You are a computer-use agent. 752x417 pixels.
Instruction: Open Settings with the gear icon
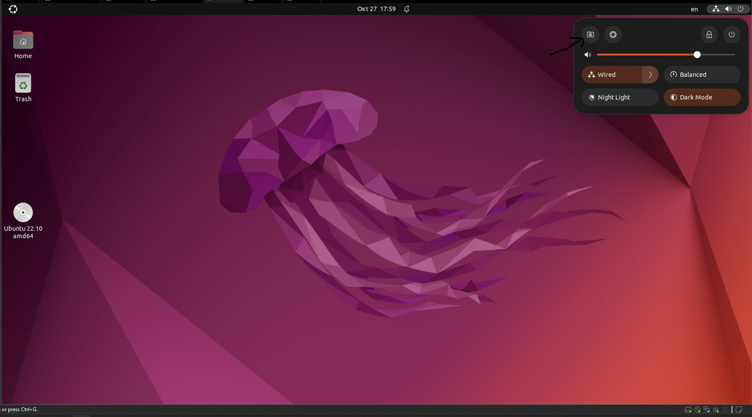(x=613, y=35)
